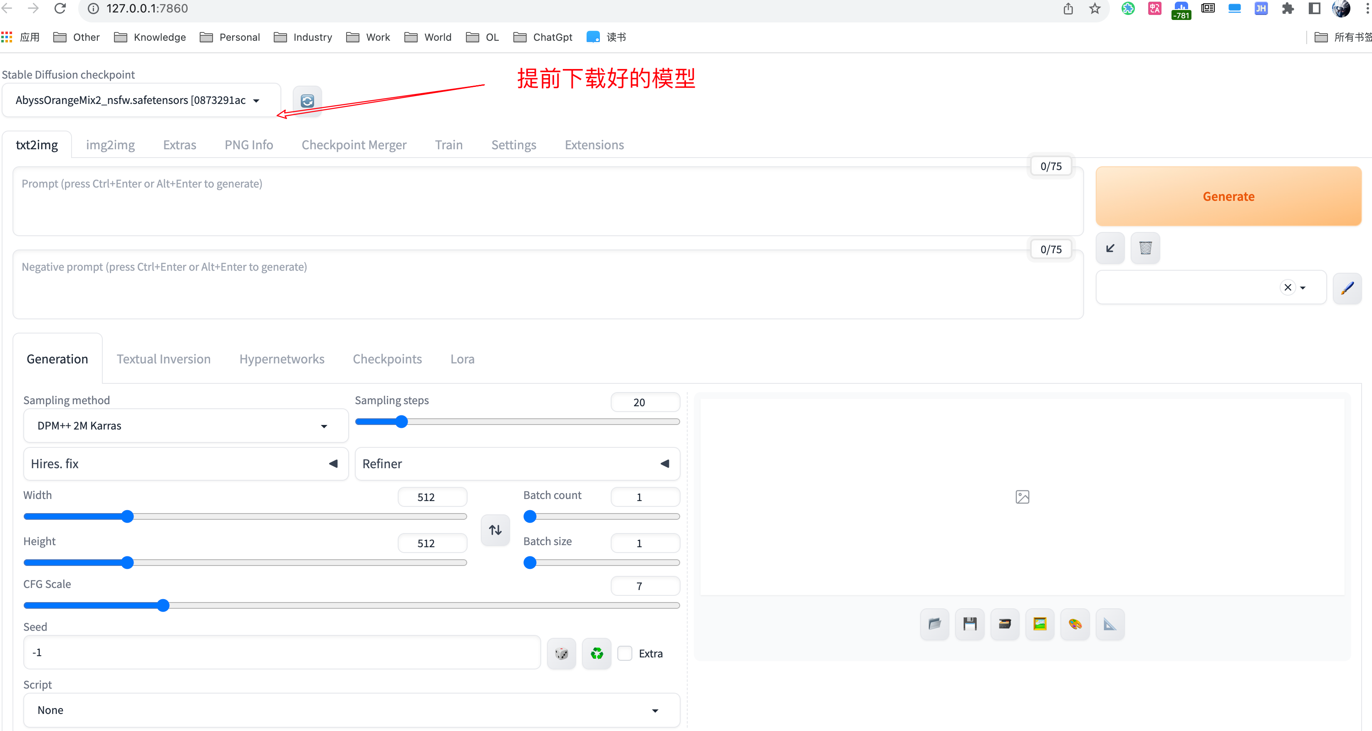This screenshot has height=731, width=1372.
Task: Adjust the CFG Scale slider
Action: (x=163, y=605)
